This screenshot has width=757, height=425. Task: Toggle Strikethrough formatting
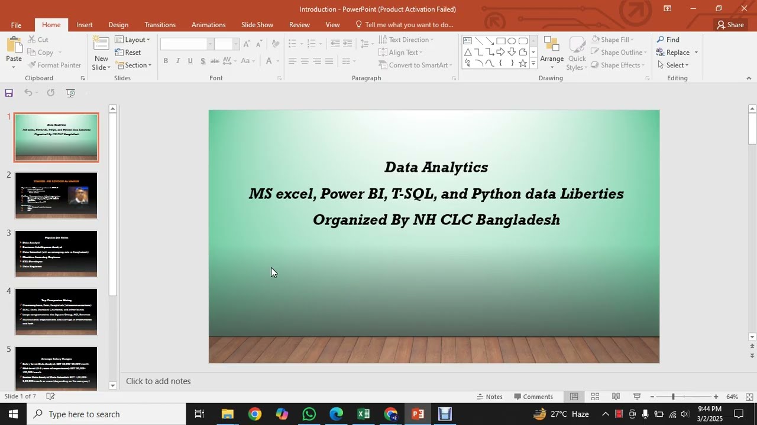[x=215, y=61]
